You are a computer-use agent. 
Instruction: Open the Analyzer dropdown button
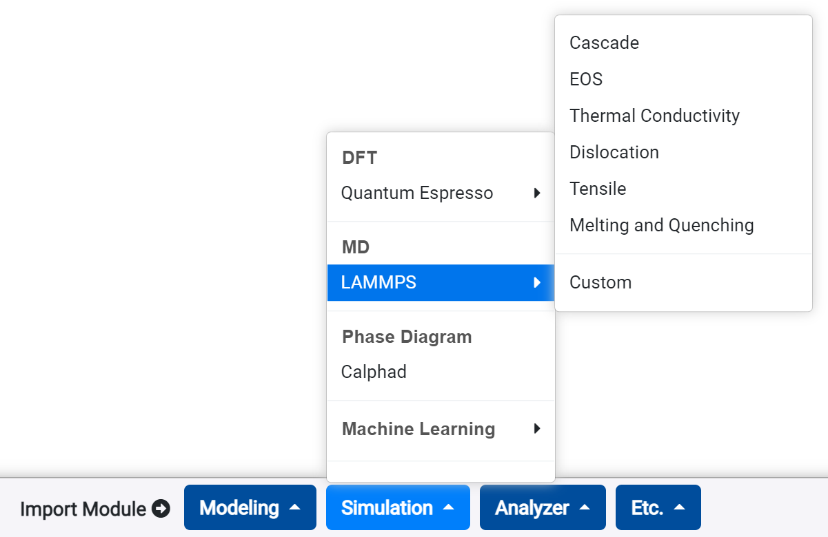pyautogui.click(x=543, y=508)
